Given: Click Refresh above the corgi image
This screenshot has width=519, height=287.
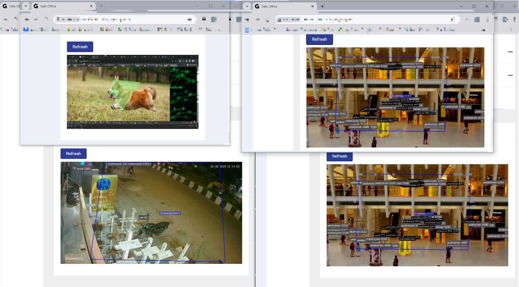Looking at the screenshot, I should [x=80, y=47].
